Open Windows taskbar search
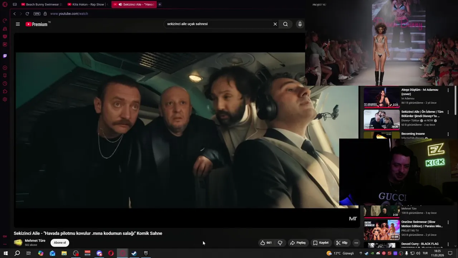Screen dimensions: 458x258 tap(17, 253)
